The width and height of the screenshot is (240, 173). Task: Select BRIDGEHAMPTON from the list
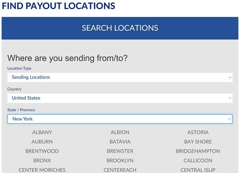point(198,151)
